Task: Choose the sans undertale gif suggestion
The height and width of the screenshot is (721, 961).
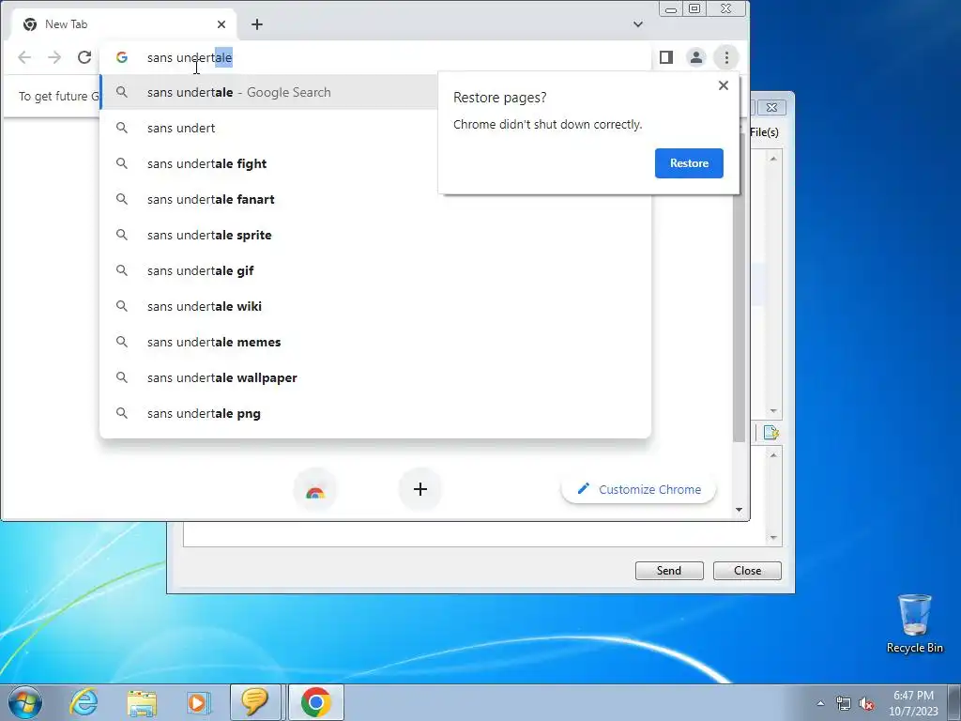Action: click(x=375, y=270)
